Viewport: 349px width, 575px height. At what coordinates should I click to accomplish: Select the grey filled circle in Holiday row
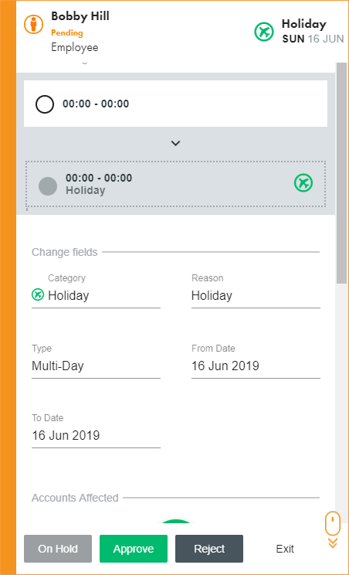[48, 186]
